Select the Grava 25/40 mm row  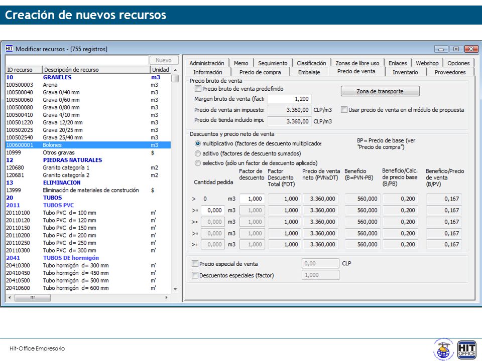click(x=88, y=137)
